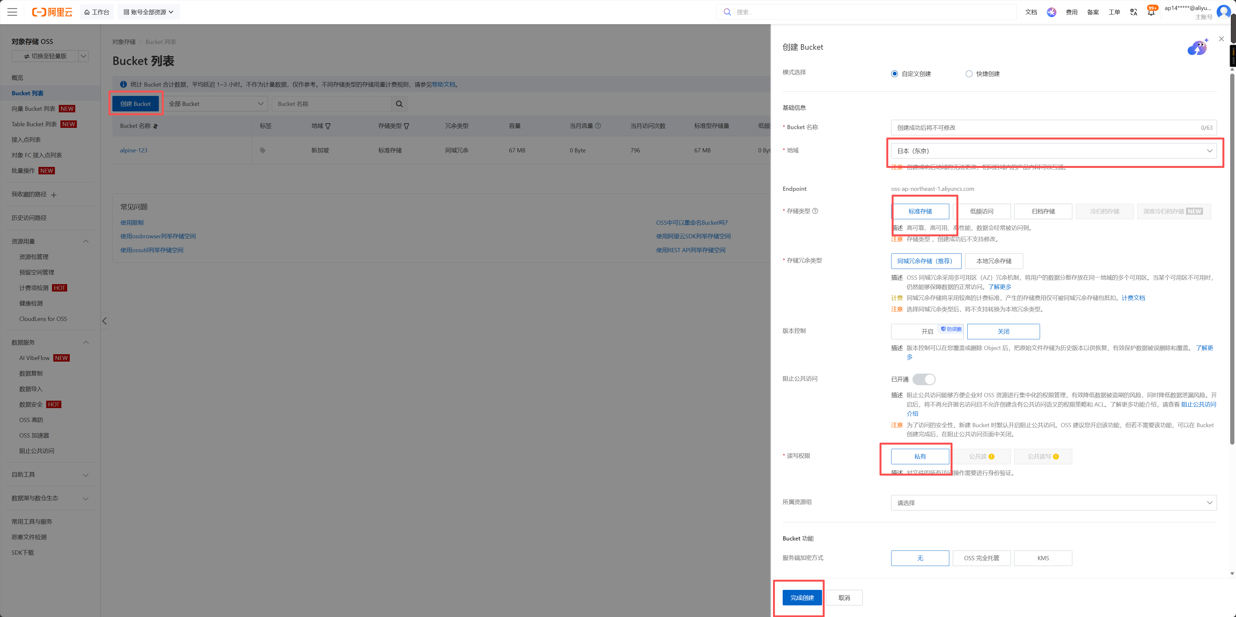Click the tag icon for alpine-123
1236x617 pixels.
click(x=263, y=150)
